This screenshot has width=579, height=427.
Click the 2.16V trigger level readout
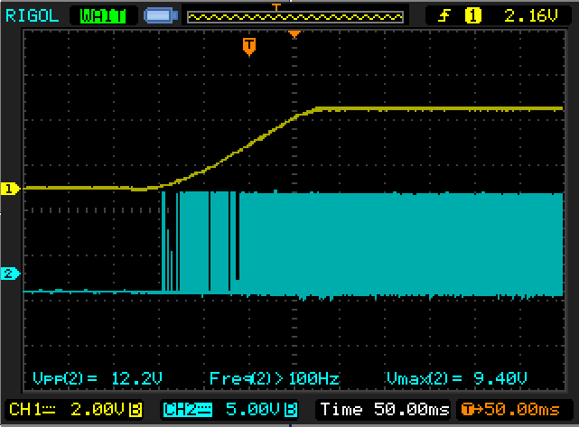(x=530, y=16)
